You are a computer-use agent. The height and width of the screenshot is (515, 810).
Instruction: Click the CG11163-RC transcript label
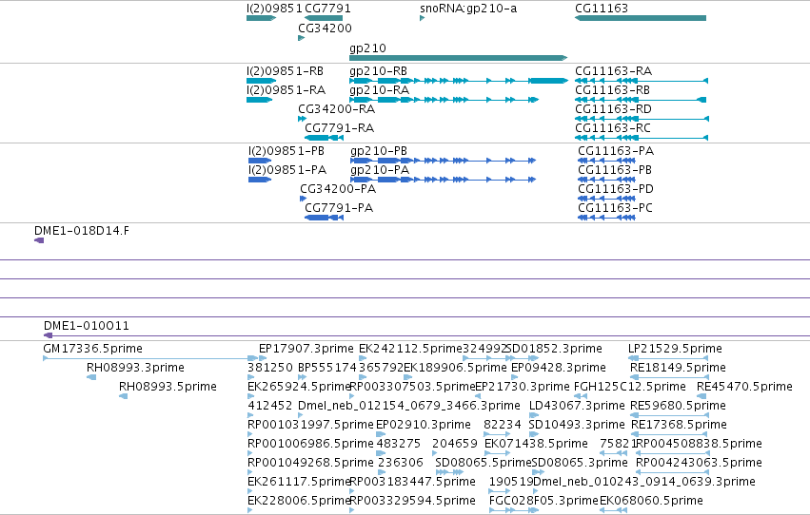click(613, 128)
